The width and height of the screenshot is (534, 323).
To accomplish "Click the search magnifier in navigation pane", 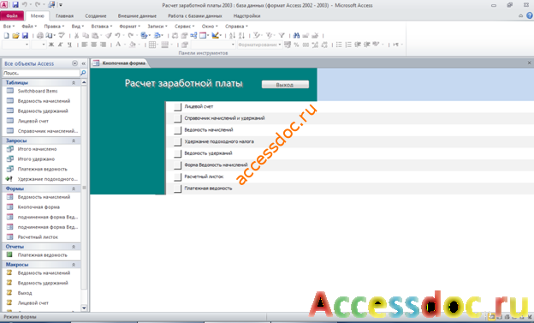I will [83, 73].
